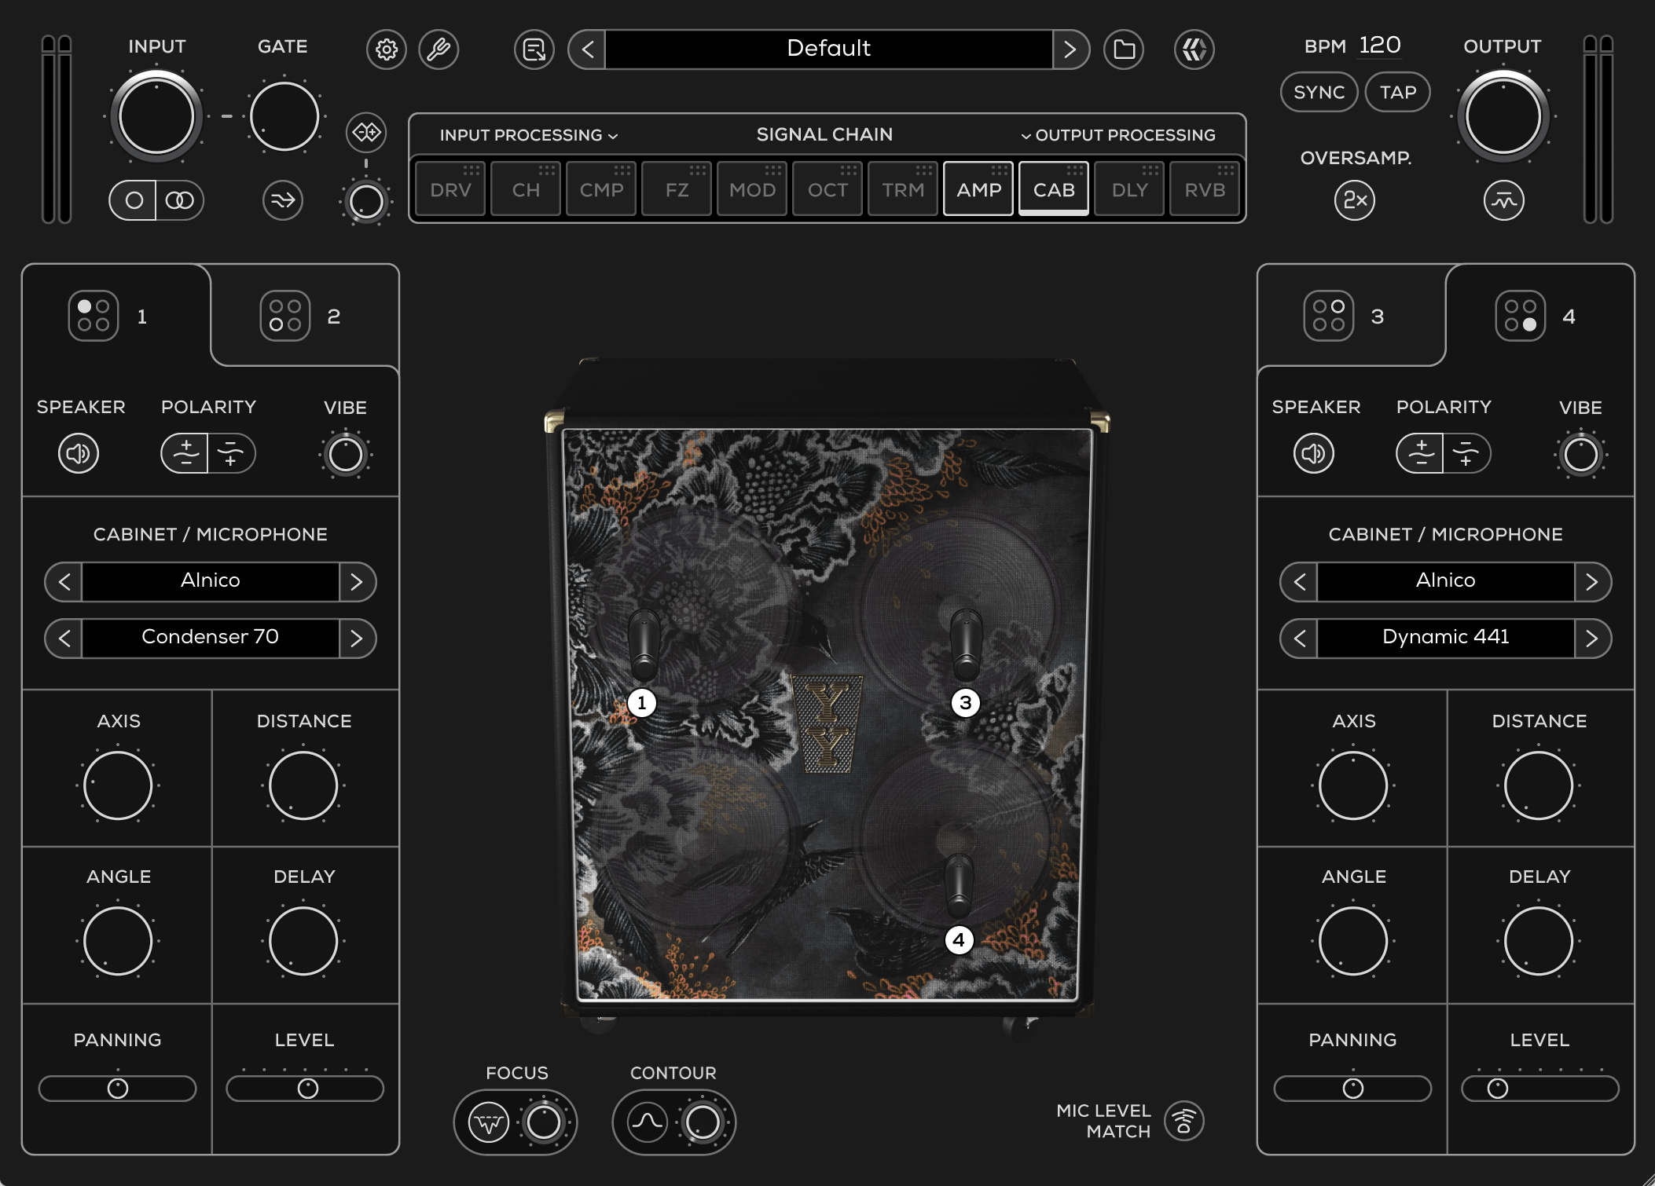This screenshot has width=1655, height=1186.
Task: Open the RVB module
Action: pos(1205,189)
